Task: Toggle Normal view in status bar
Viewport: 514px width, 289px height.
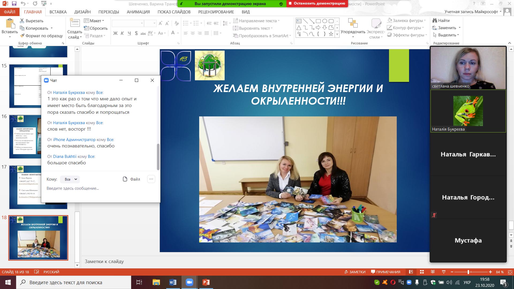Action: coord(411,272)
